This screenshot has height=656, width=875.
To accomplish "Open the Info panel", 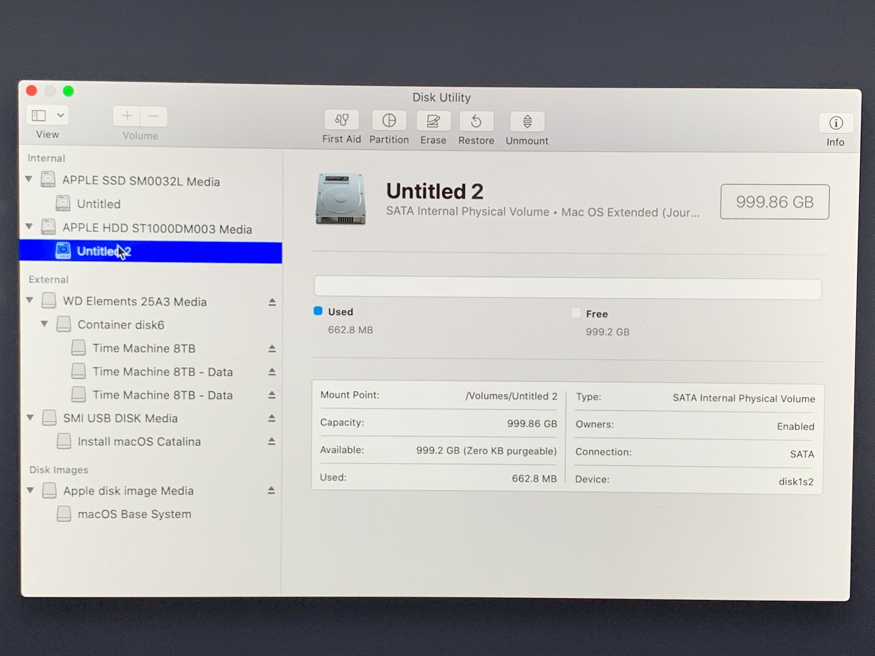I will coord(836,123).
